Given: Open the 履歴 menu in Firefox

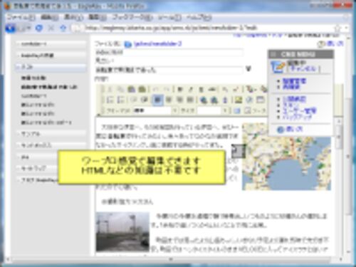Looking at the screenshot, I should pyautogui.click(x=98, y=17).
